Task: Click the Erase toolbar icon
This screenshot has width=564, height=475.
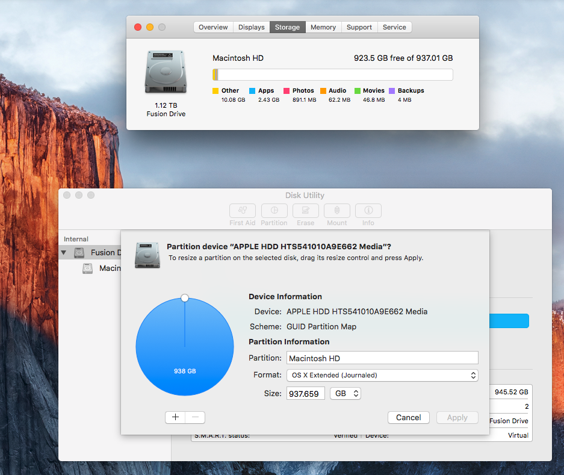Action: (x=305, y=211)
